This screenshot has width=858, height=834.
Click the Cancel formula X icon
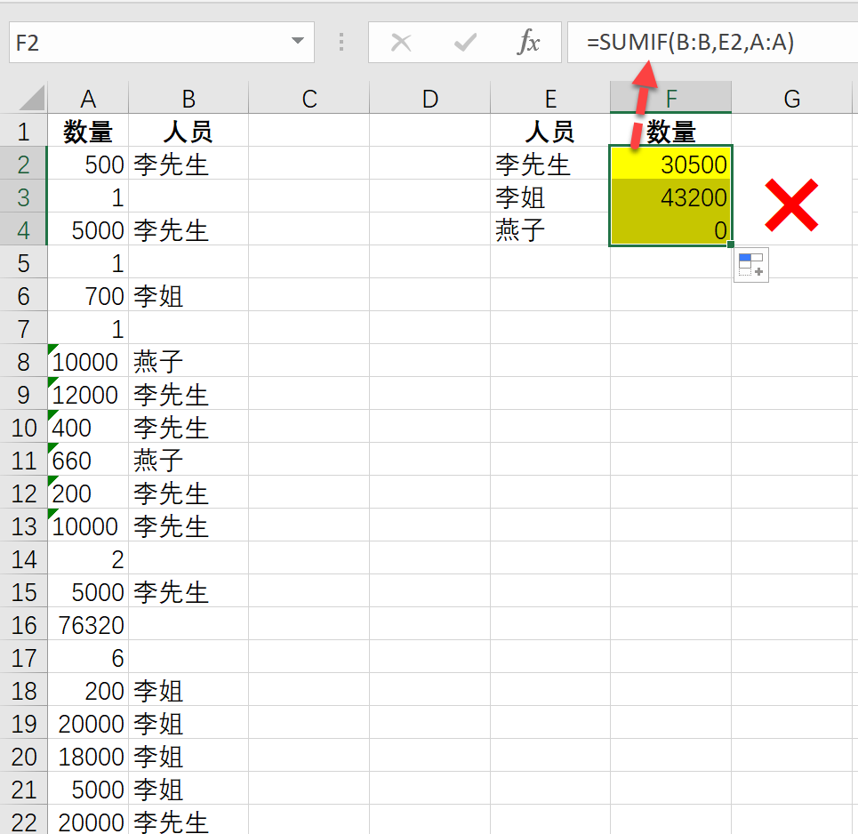pyautogui.click(x=401, y=42)
